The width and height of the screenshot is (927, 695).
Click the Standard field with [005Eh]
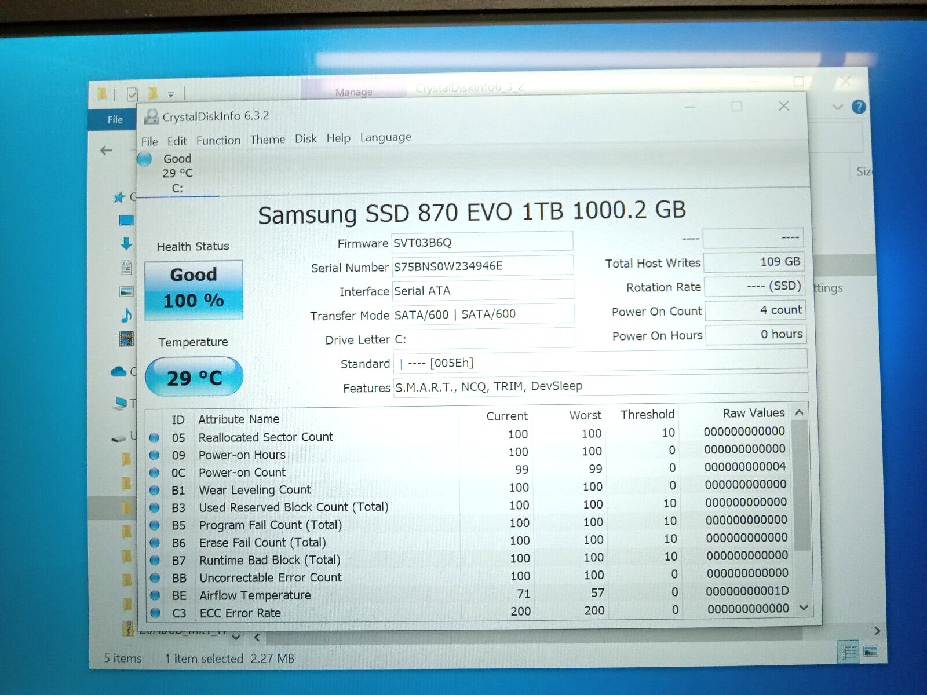[600, 361]
